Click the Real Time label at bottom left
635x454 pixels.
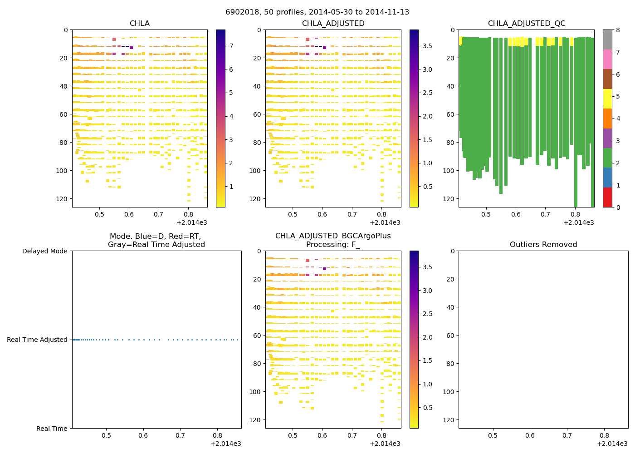click(52, 429)
